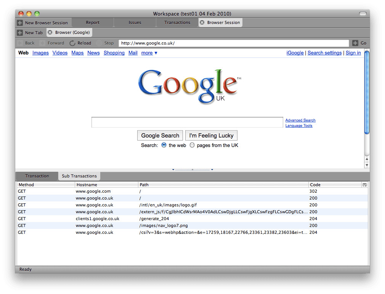Click the scroll-up arrow of the web page scrollbar
The height and width of the screenshot is (294, 385).
[x=367, y=159]
